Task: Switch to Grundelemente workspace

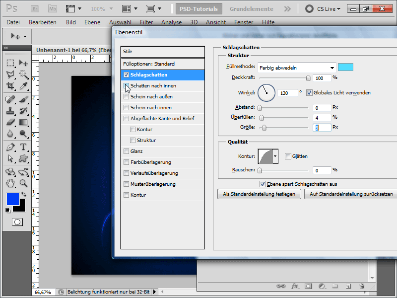Action: (252, 9)
